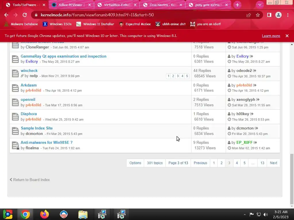The width and height of the screenshot is (294, 220).
Task: Open the wincheck topic
Action: pyautogui.click(x=29, y=70)
